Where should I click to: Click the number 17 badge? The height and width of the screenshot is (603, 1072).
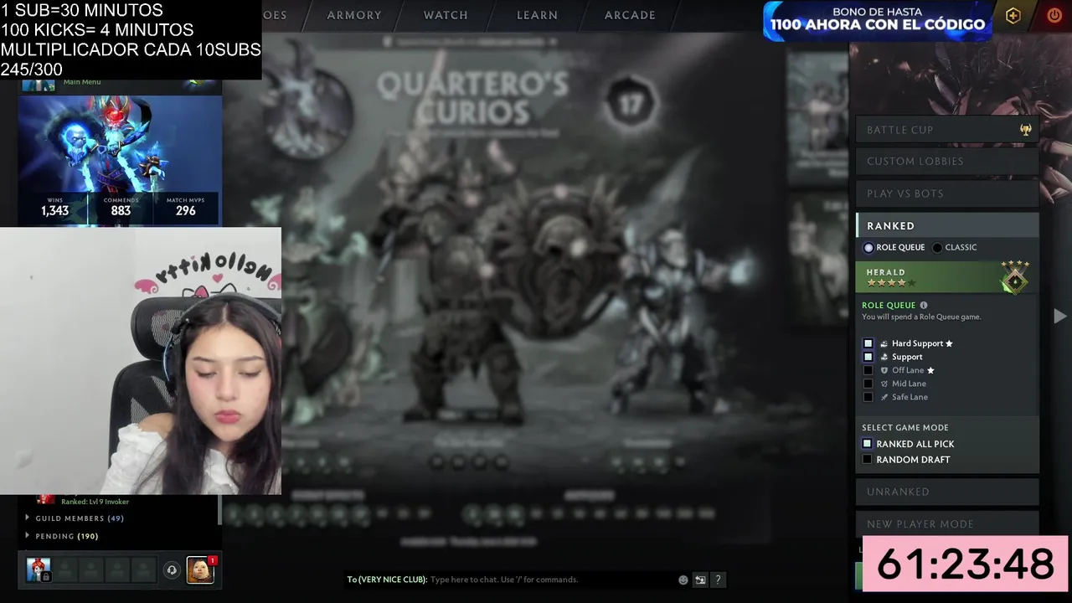tap(630, 104)
